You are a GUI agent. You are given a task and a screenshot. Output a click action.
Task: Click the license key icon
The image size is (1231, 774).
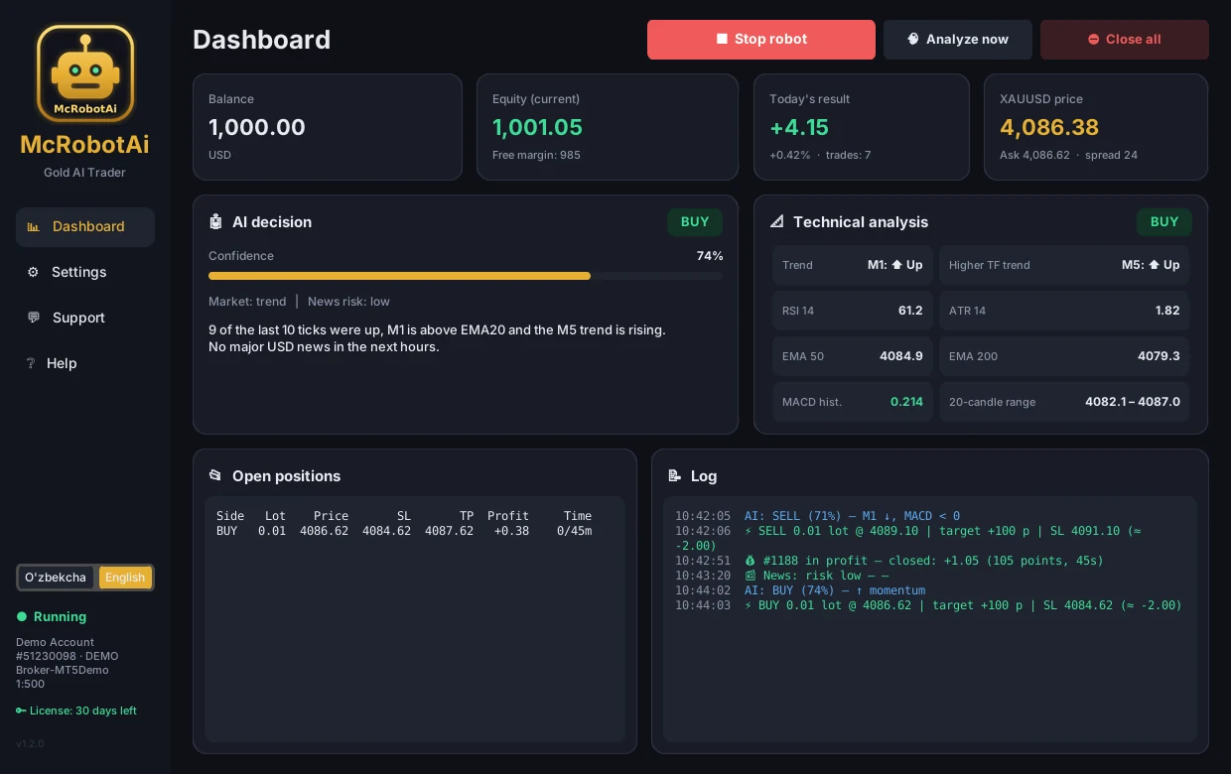pyautogui.click(x=21, y=710)
